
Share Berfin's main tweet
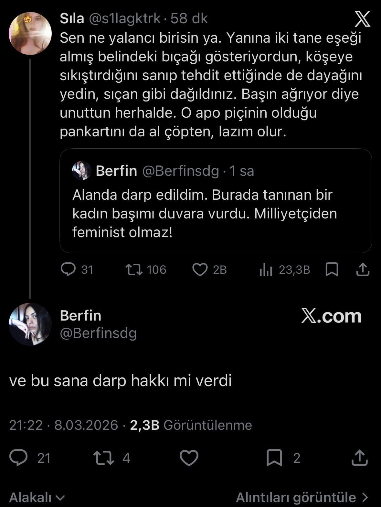click(359, 458)
